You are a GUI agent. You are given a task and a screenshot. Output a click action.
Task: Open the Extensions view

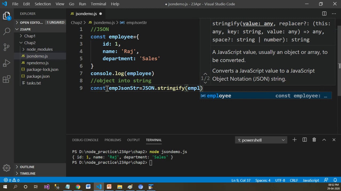tap(7, 79)
